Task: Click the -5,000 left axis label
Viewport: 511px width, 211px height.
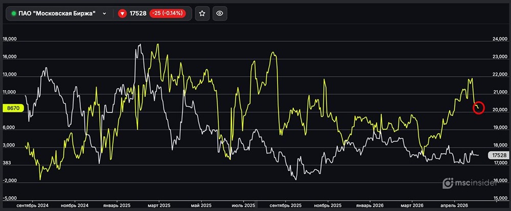Action: pos(9,198)
